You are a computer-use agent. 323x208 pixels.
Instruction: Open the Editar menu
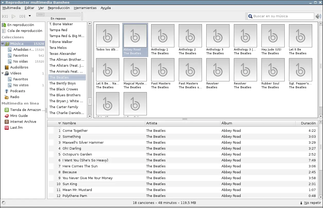(29, 8)
